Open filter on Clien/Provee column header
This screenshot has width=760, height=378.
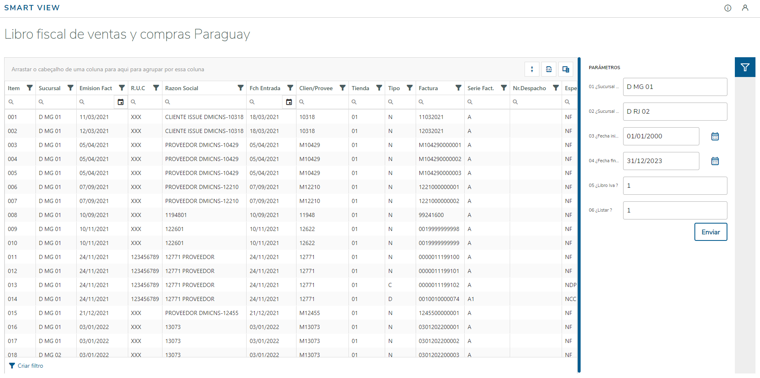[x=343, y=88]
